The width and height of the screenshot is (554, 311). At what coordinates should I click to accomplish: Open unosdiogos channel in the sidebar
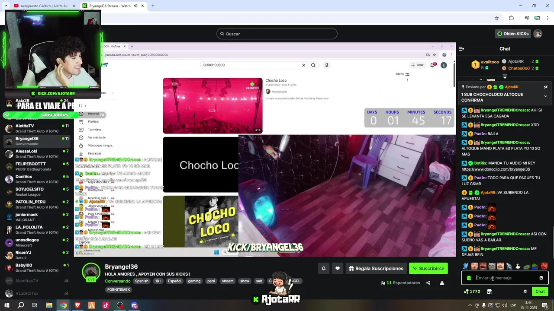coord(37,242)
